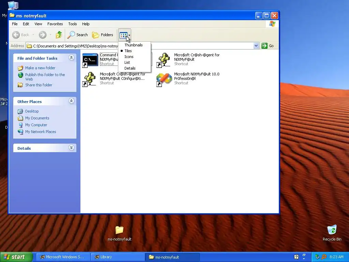This screenshot has height=262, width=349.
Task: Click the magnifier system tray icon
Action: [x=324, y=257]
